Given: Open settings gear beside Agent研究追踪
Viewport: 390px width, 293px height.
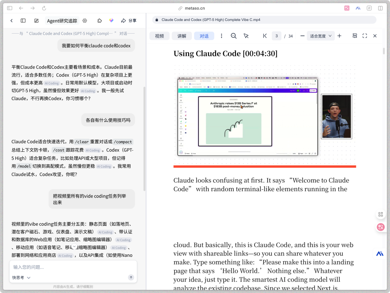Looking at the screenshot, I should 84,21.
